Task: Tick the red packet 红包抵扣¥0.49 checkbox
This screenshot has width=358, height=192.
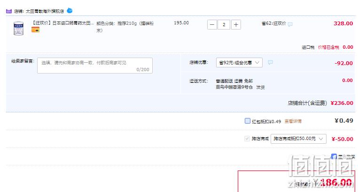Action: (x=248, y=121)
